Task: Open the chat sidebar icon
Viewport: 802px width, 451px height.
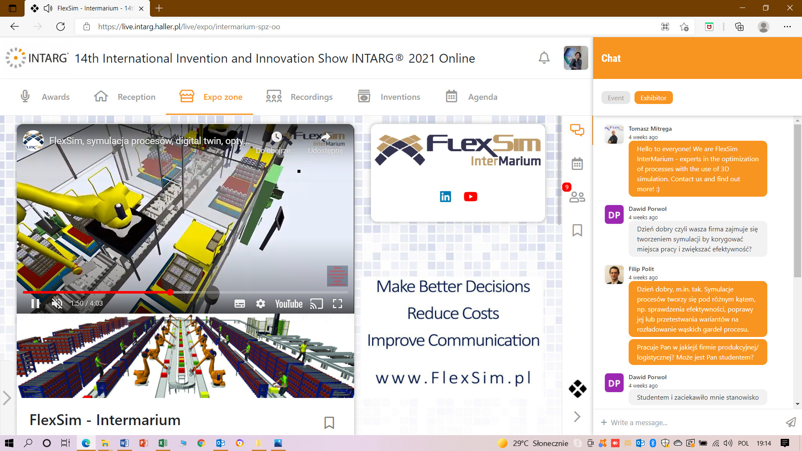Action: coord(577,130)
